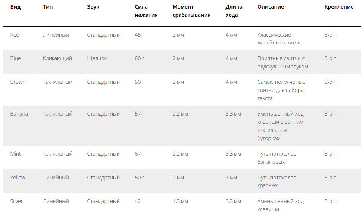This screenshot has height=215, width=362.
Task: Click description 'Чуть потяжелее банановых'
Action: pos(277,158)
